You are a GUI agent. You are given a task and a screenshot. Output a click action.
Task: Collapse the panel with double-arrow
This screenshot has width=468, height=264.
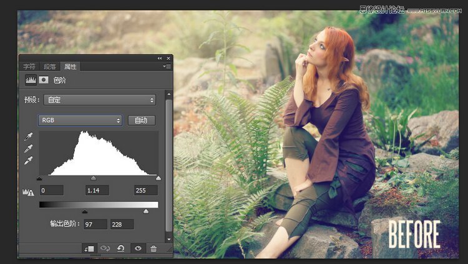click(x=160, y=58)
